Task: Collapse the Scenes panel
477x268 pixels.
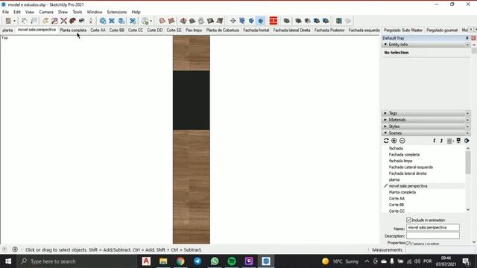Action: pyautogui.click(x=385, y=133)
